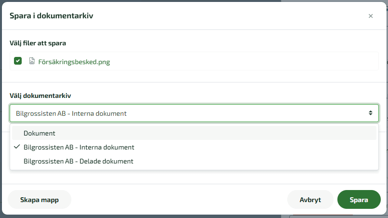Choose Bilgrossisten AB - Interna dokument option
The height and width of the screenshot is (218, 388).
click(79, 147)
